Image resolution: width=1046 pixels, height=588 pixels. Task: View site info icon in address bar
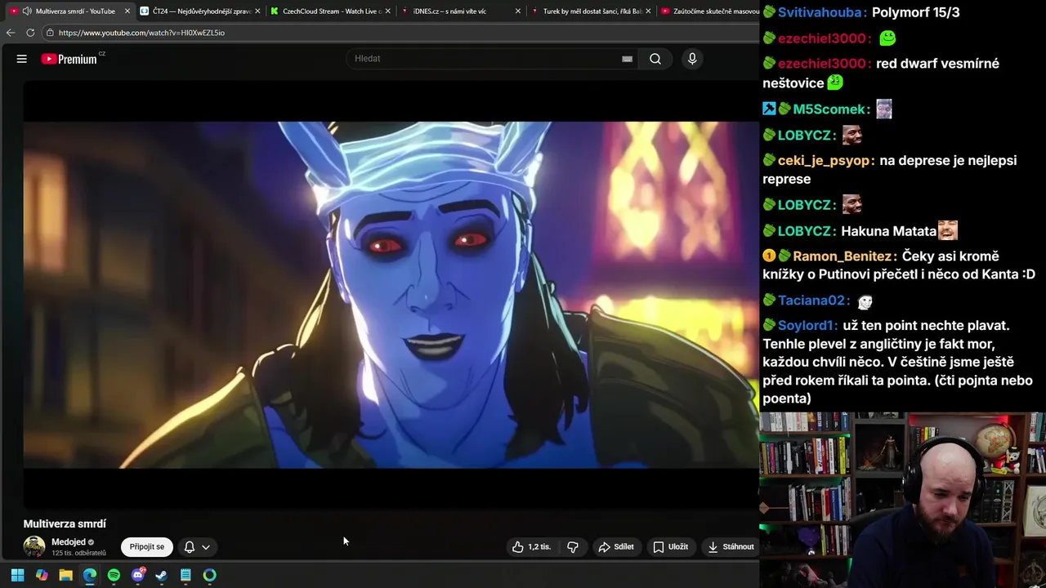coord(50,33)
